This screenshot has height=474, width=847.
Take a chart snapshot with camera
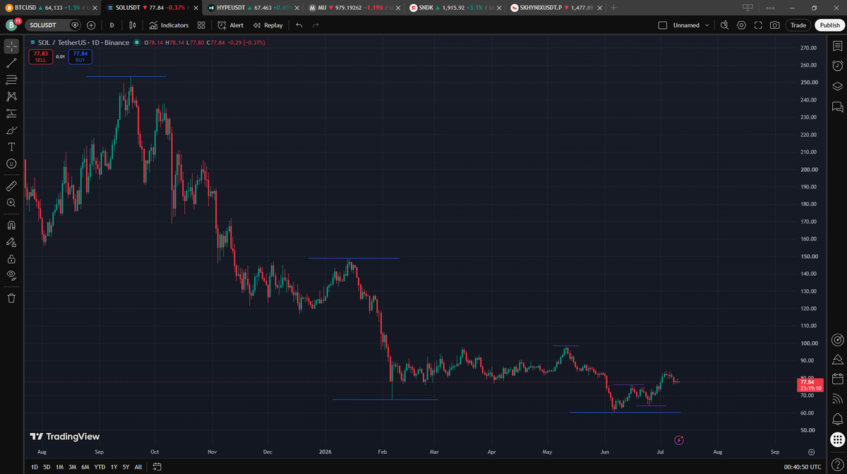click(x=775, y=25)
